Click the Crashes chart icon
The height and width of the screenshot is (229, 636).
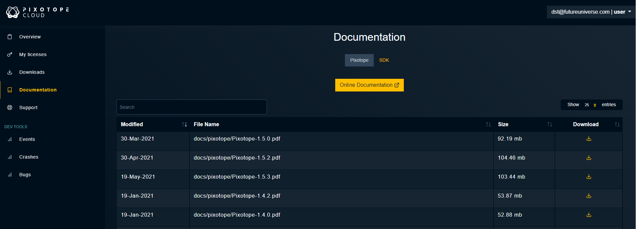[x=10, y=157]
